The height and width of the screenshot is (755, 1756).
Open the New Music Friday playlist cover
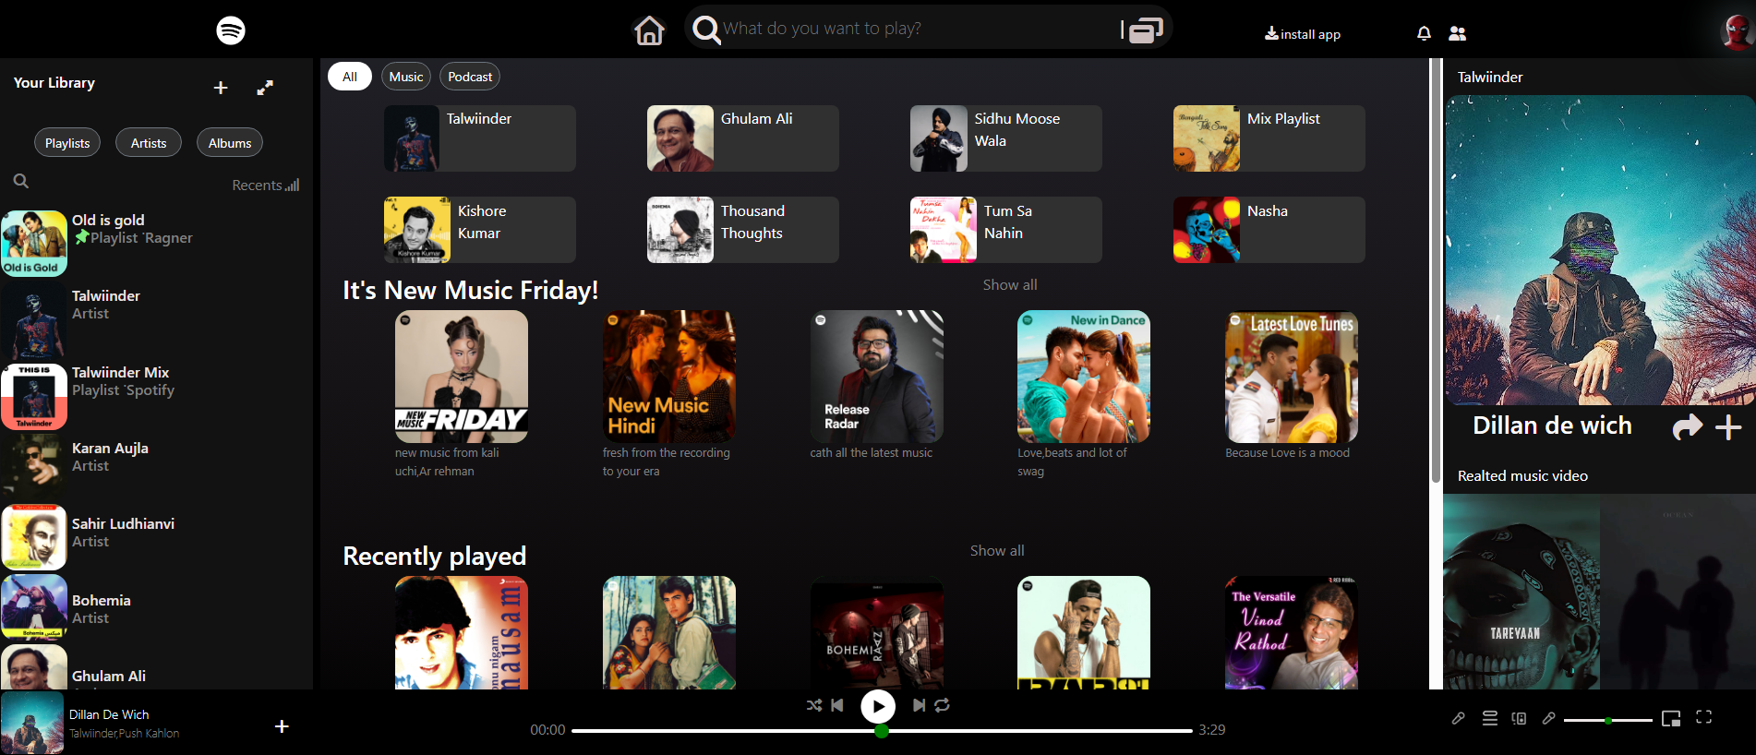click(x=462, y=377)
